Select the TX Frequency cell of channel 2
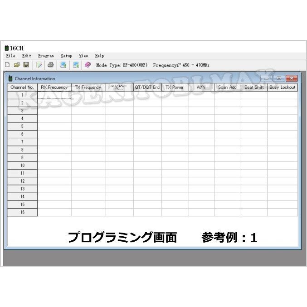 coord(88,103)
